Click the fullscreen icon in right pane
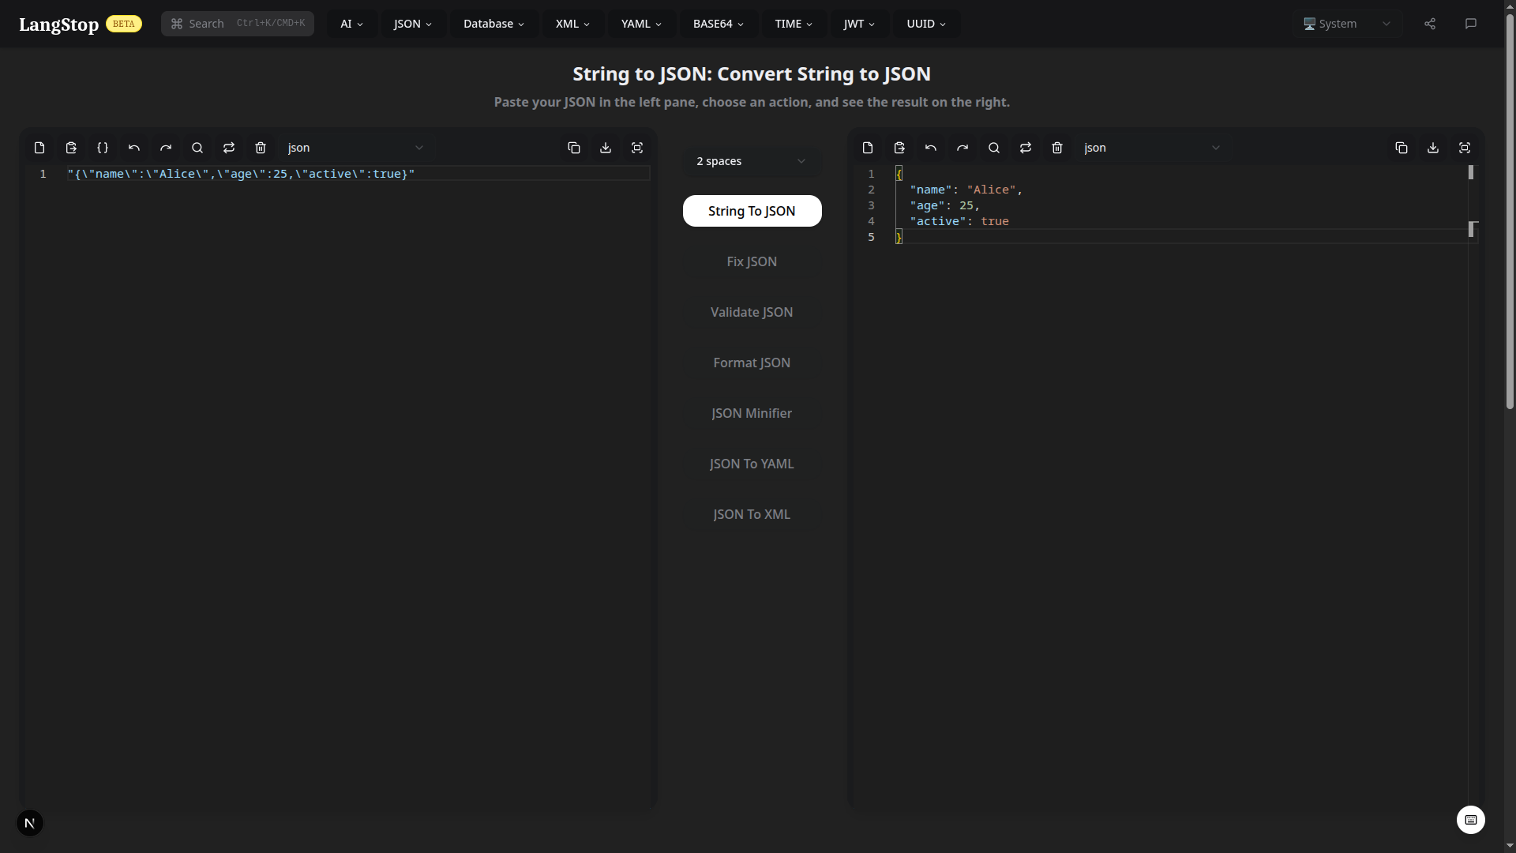 pyautogui.click(x=1465, y=148)
